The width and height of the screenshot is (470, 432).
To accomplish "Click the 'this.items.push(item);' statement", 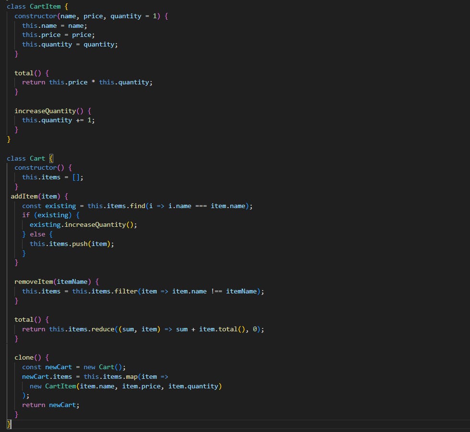I will tap(71, 244).
